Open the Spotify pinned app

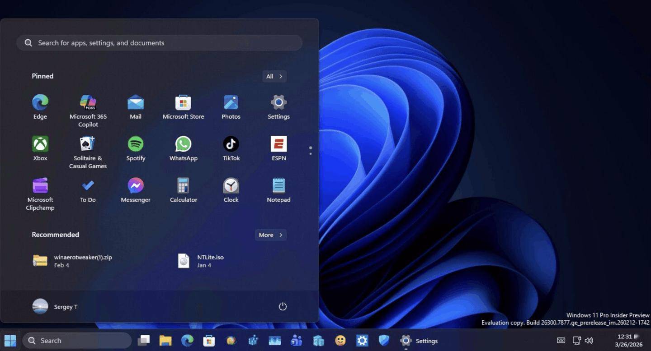136,145
